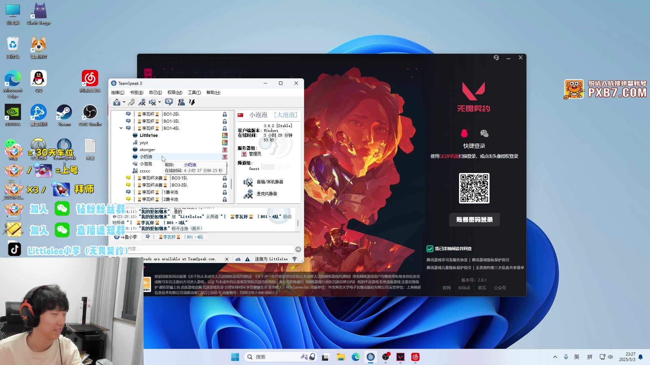
Task: Click warning triangle icon in status bar
Action: pyautogui.click(x=247, y=259)
